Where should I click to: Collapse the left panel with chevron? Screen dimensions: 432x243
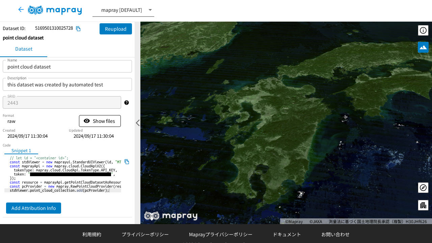(138, 123)
